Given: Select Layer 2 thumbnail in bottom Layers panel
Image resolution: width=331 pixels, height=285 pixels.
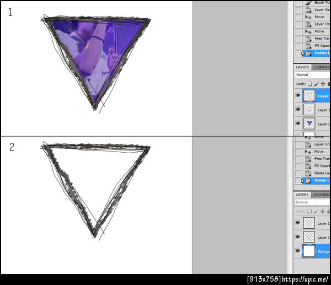Looking at the screenshot, I should tap(309, 223).
